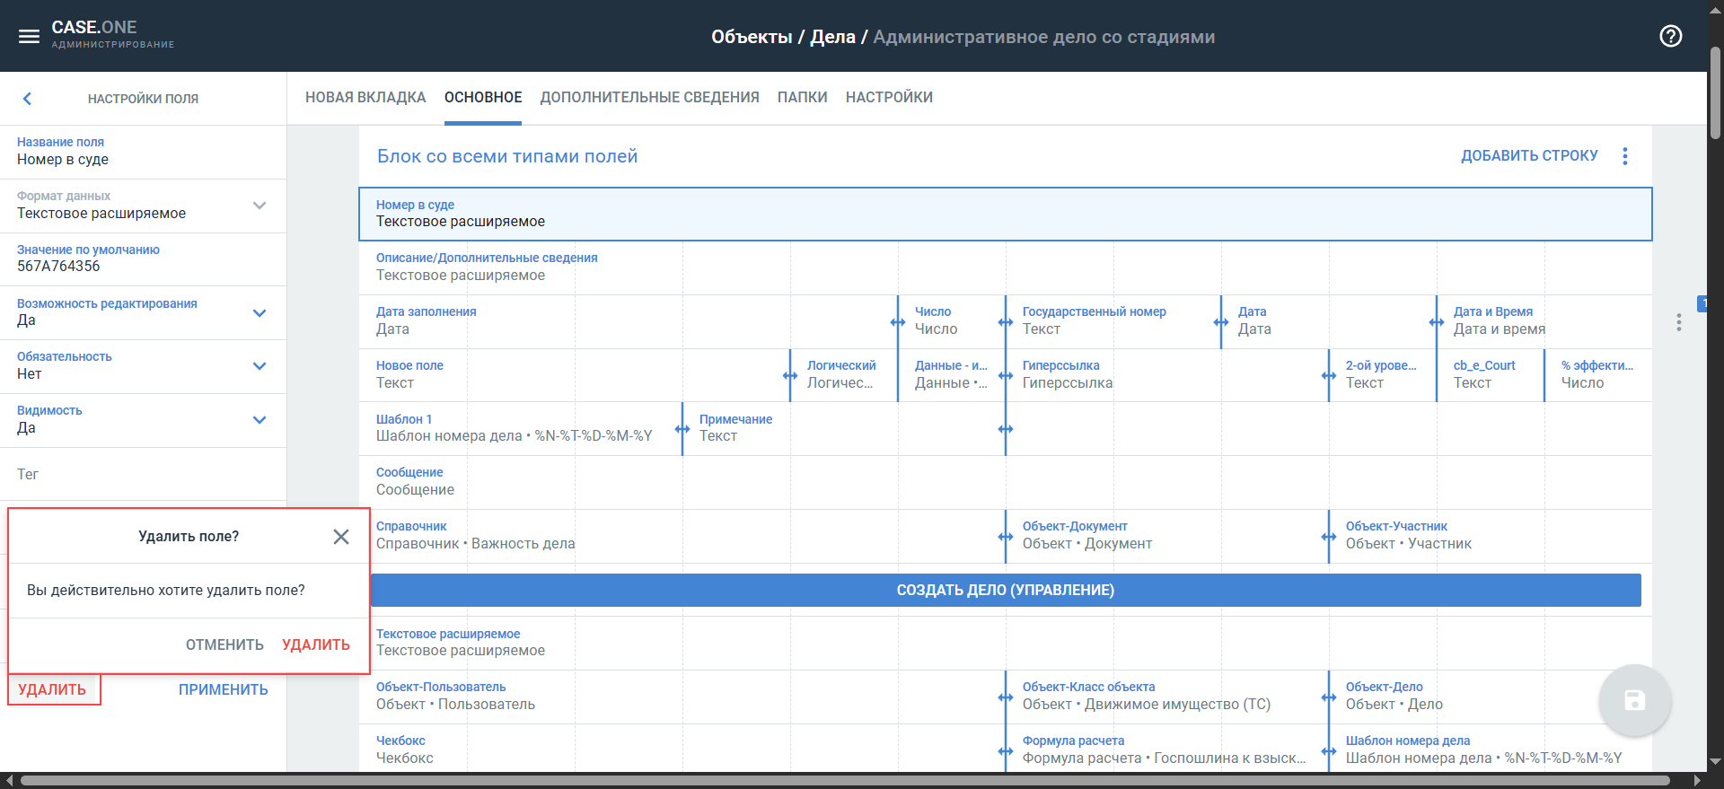The image size is (1724, 789).
Task: Open the Обязательность dropdown
Action: point(259,366)
